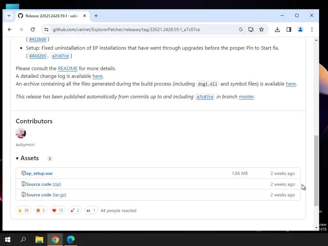The width and height of the screenshot is (328, 246).
Task: Click '44 people reacted' text
Action: (119, 211)
